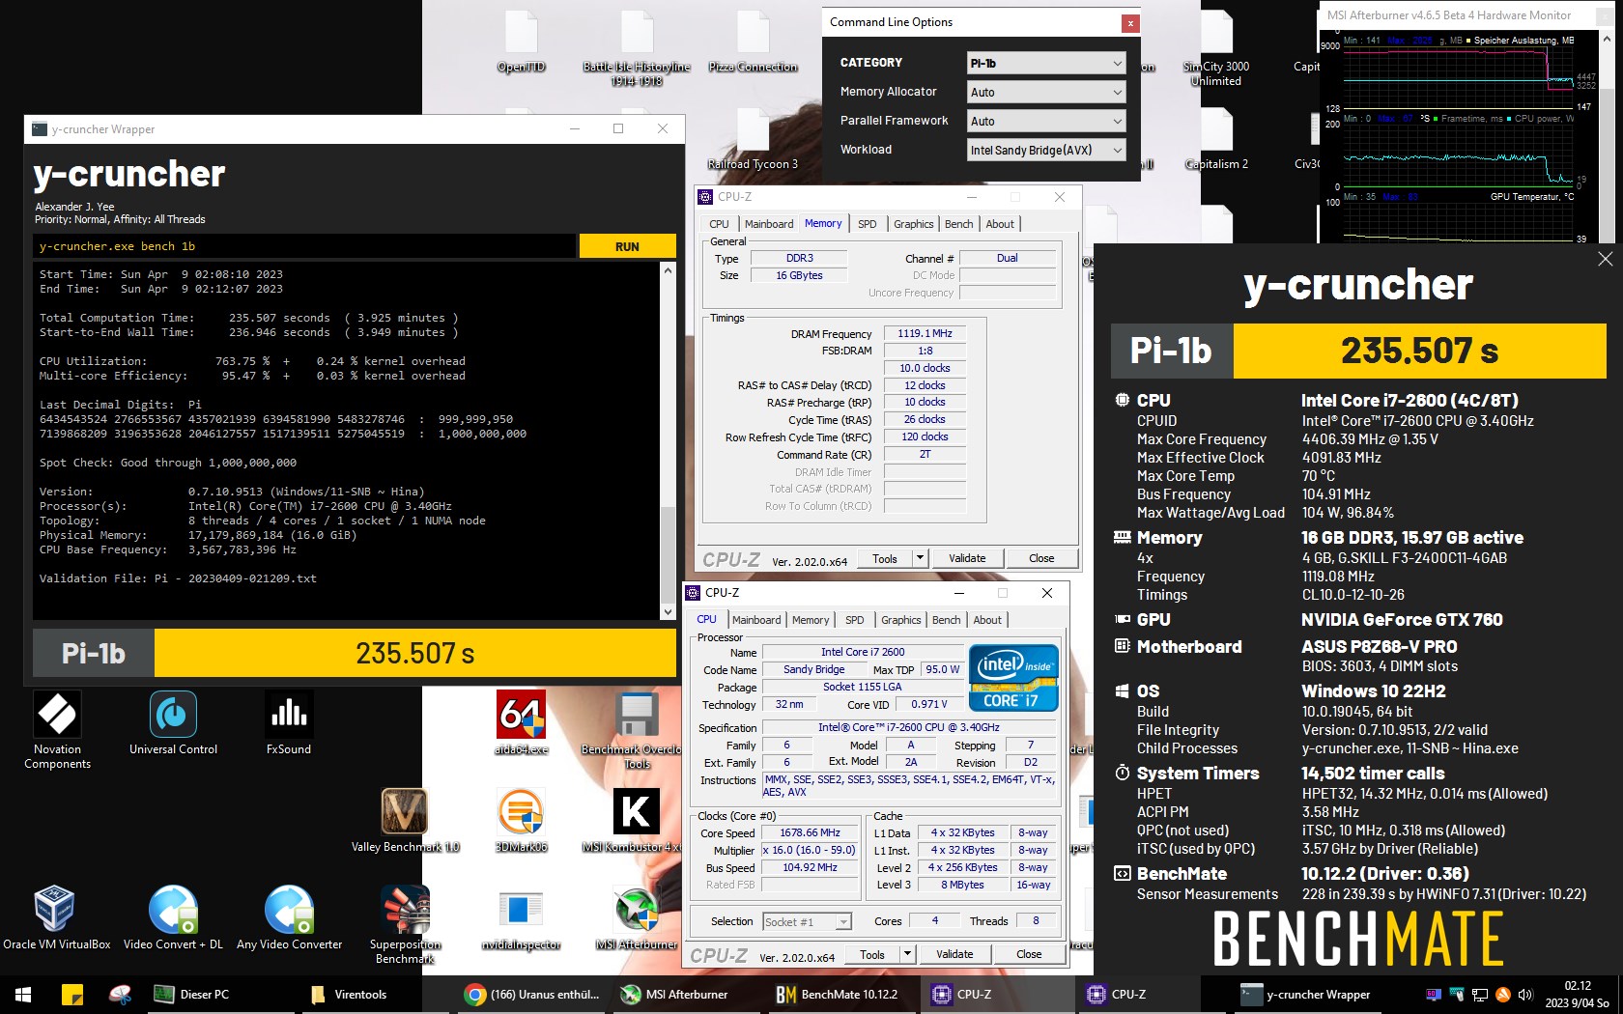Open MSI Kombustor desktop icon
The height and width of the screenshot is (1014, 1623).
(x=635, y=820)
